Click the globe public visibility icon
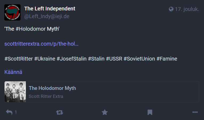 pos(171,9)
